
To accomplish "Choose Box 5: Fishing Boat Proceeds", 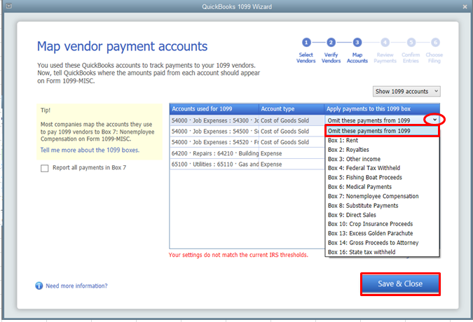I will pos(382,177).
